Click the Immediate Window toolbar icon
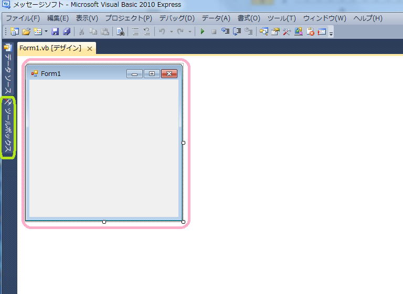 322,31
